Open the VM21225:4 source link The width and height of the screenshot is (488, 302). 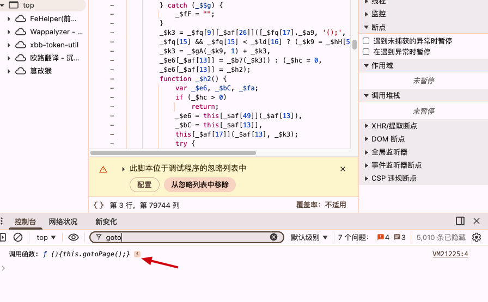pyautogui.click(x=450, y=254)
